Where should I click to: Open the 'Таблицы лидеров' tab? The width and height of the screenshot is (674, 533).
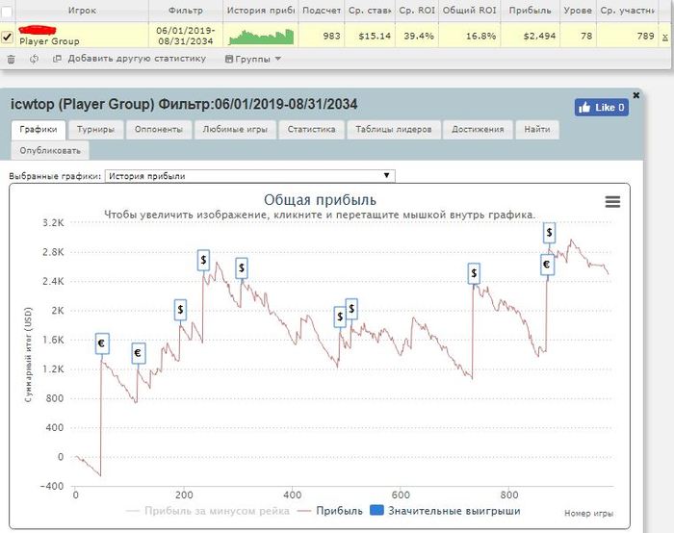(393, 129)
